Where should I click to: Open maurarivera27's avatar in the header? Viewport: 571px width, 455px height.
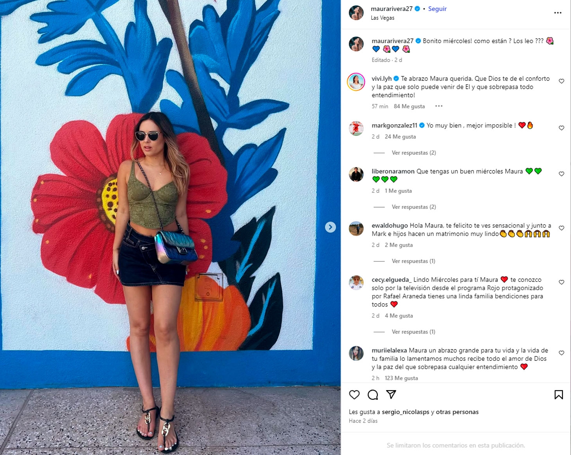click(x=356, y=13)
